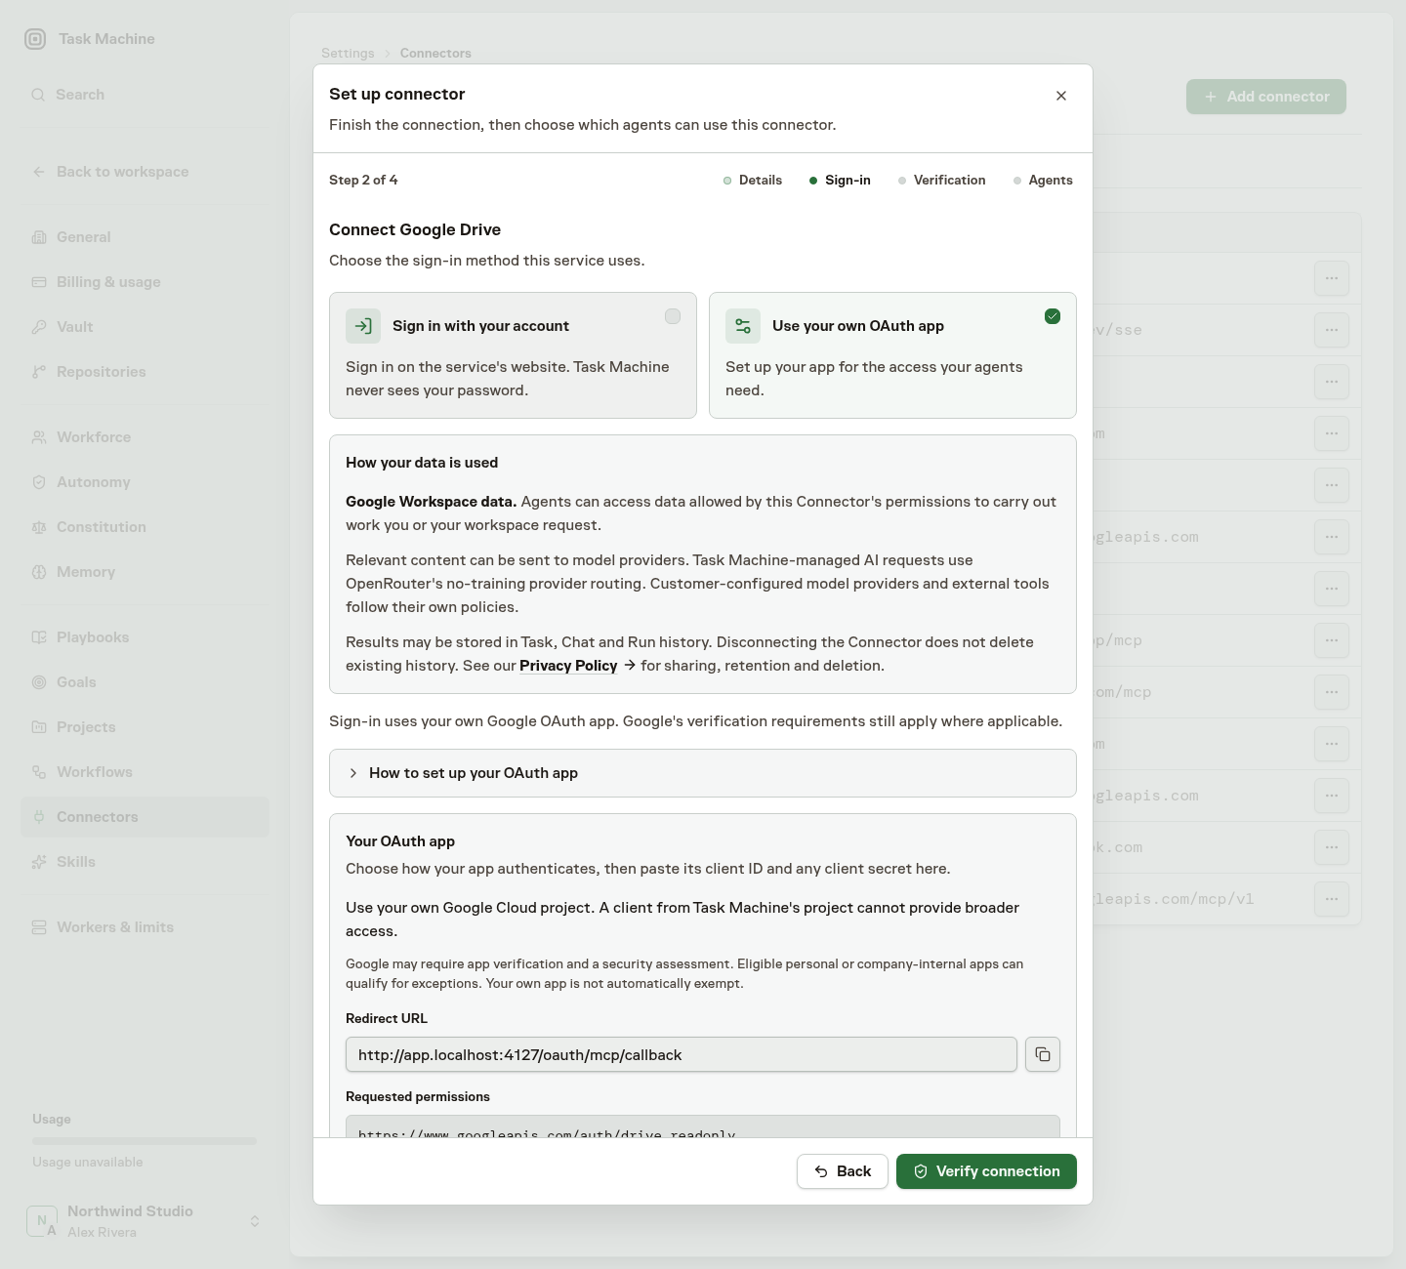Click the Back button in the dialog
Screen dimensions: 1406x1269
coord(843,1171)
